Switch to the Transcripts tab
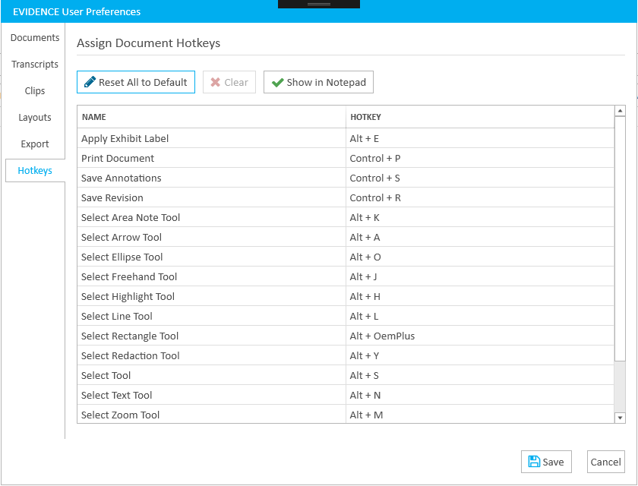Viewport: 638px width, 486px height. pyautogui.click(x=35, y=65)
